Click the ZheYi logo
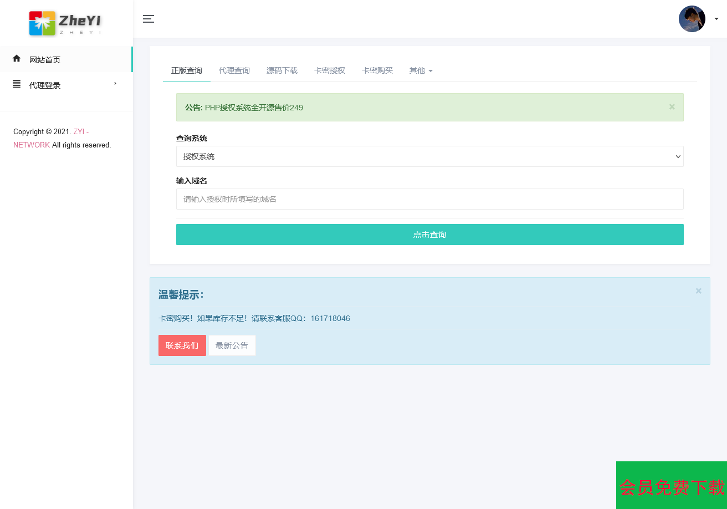This screenshot has width=727, height=509. [x=65, y=23]
